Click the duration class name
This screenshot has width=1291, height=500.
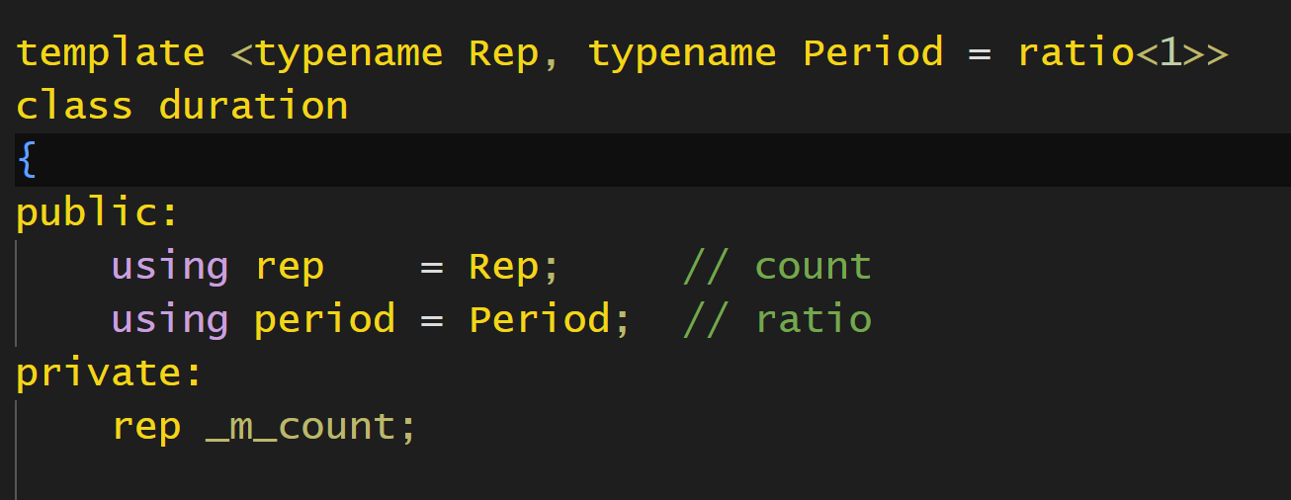click(253, 106)
